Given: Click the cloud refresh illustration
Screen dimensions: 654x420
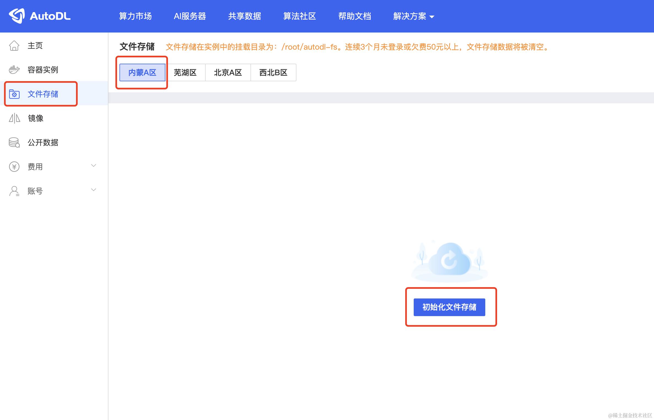Looking at the screenshot, I should pos(449,260).
